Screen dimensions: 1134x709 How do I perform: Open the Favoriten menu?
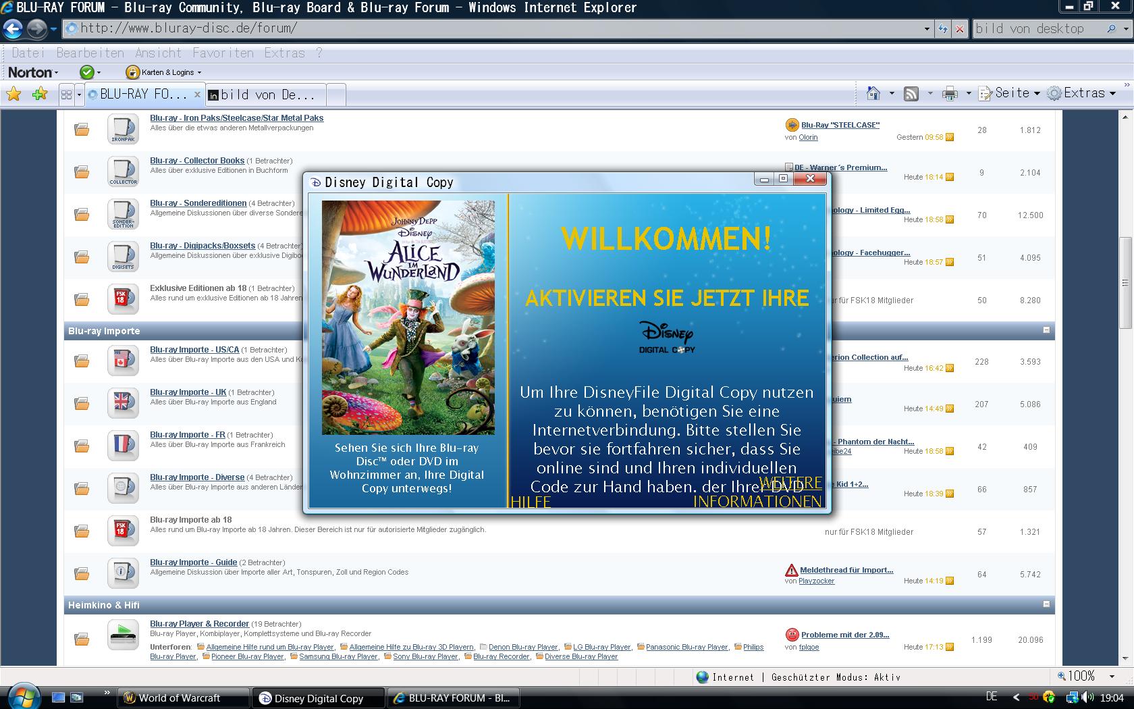point(223,53)
